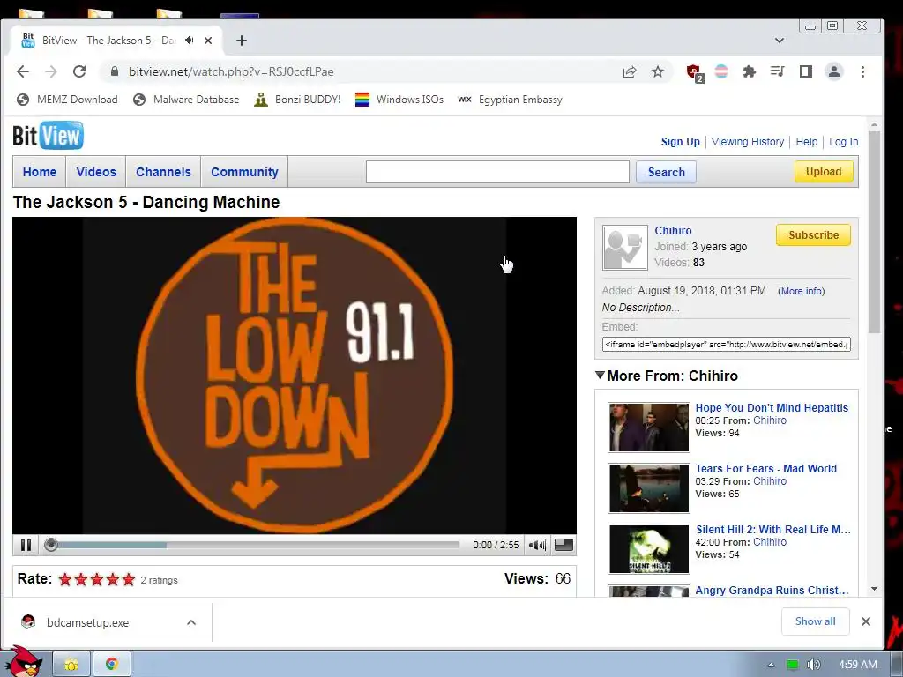Open the Sign Up link

click(680, 142)
